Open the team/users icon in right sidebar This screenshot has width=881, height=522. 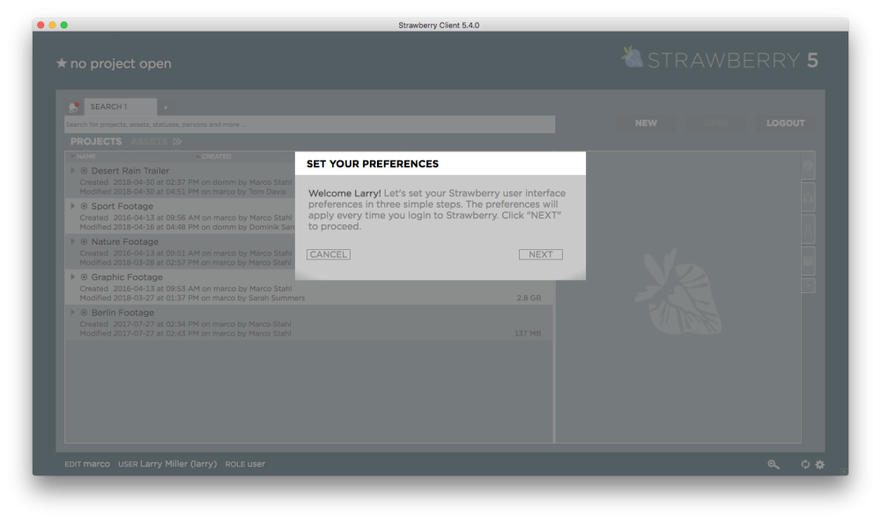point(808,197)
